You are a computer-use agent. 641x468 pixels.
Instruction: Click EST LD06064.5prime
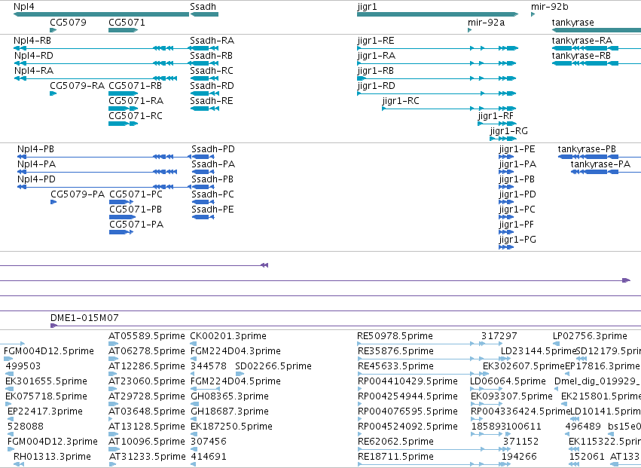(487, 389)
